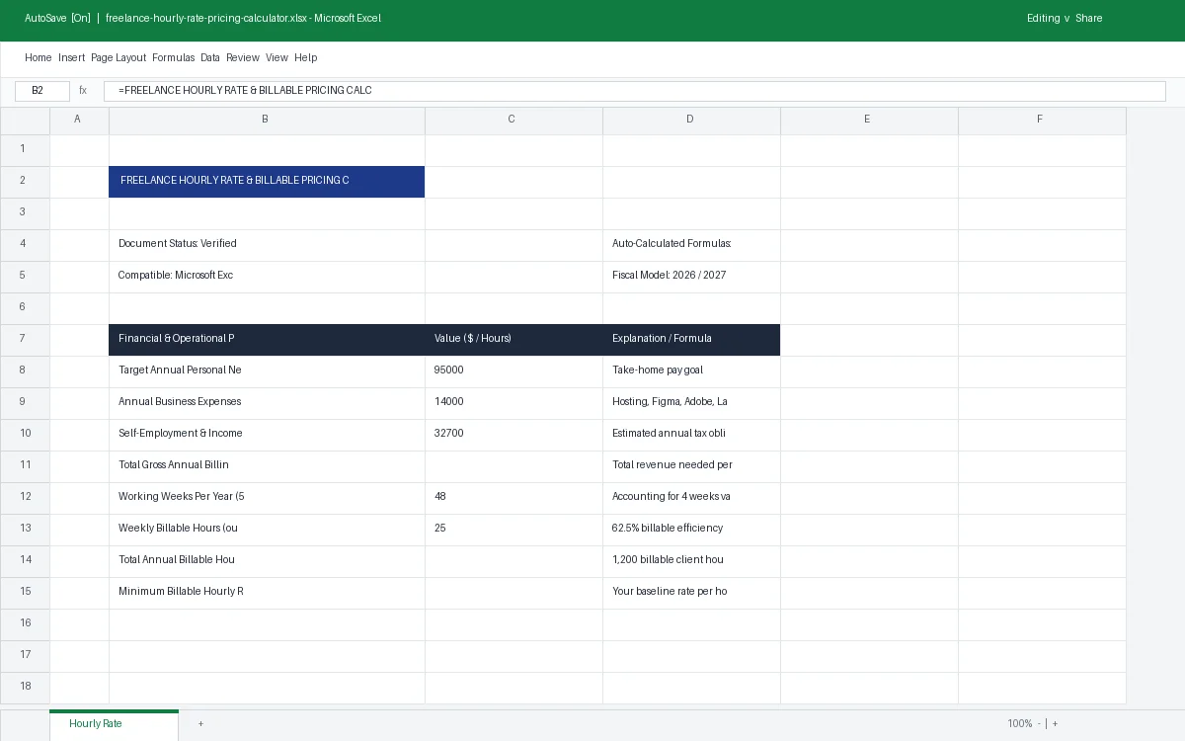The width and height of the screenshot is (1185, 741).
Task: Click the fx insert function icon
Action: coord(83,91)
